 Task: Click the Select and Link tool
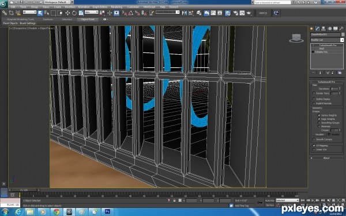point(5,13)
